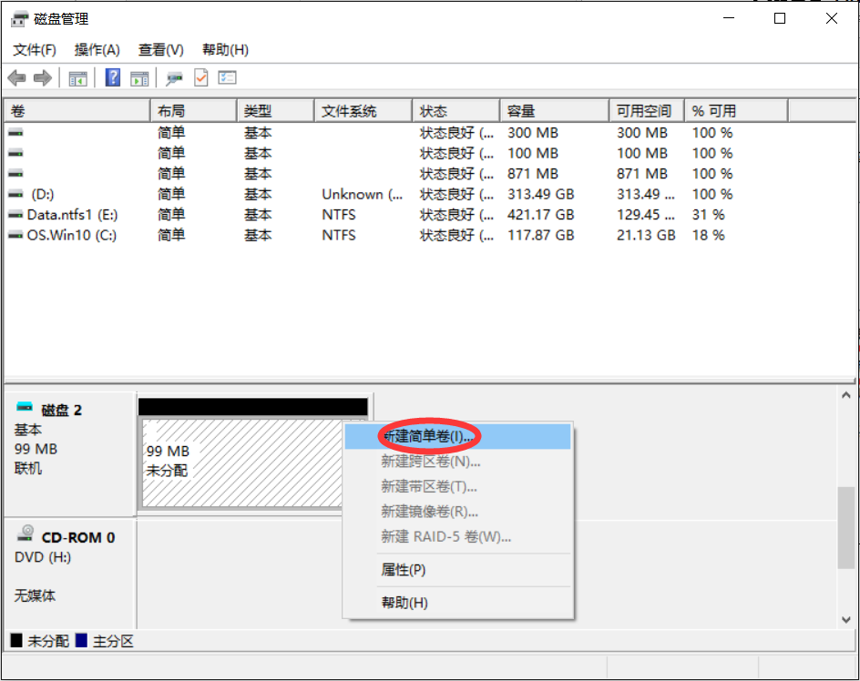Select 新建简单卷(I) from the context menu

point(427,436)
